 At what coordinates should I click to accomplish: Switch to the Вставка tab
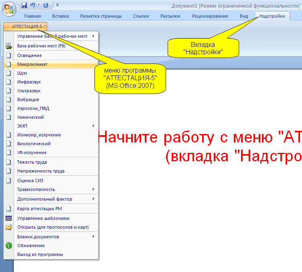point(60,16)
